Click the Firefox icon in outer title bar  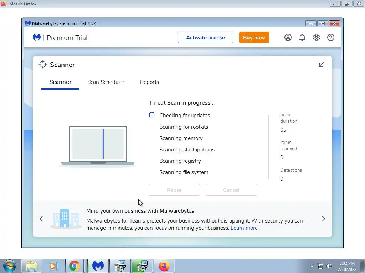pos(4,4)
